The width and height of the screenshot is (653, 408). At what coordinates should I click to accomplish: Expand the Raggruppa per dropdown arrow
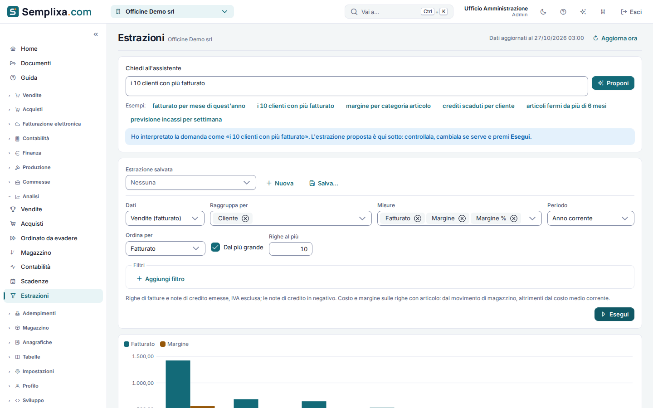pos(362,219)
